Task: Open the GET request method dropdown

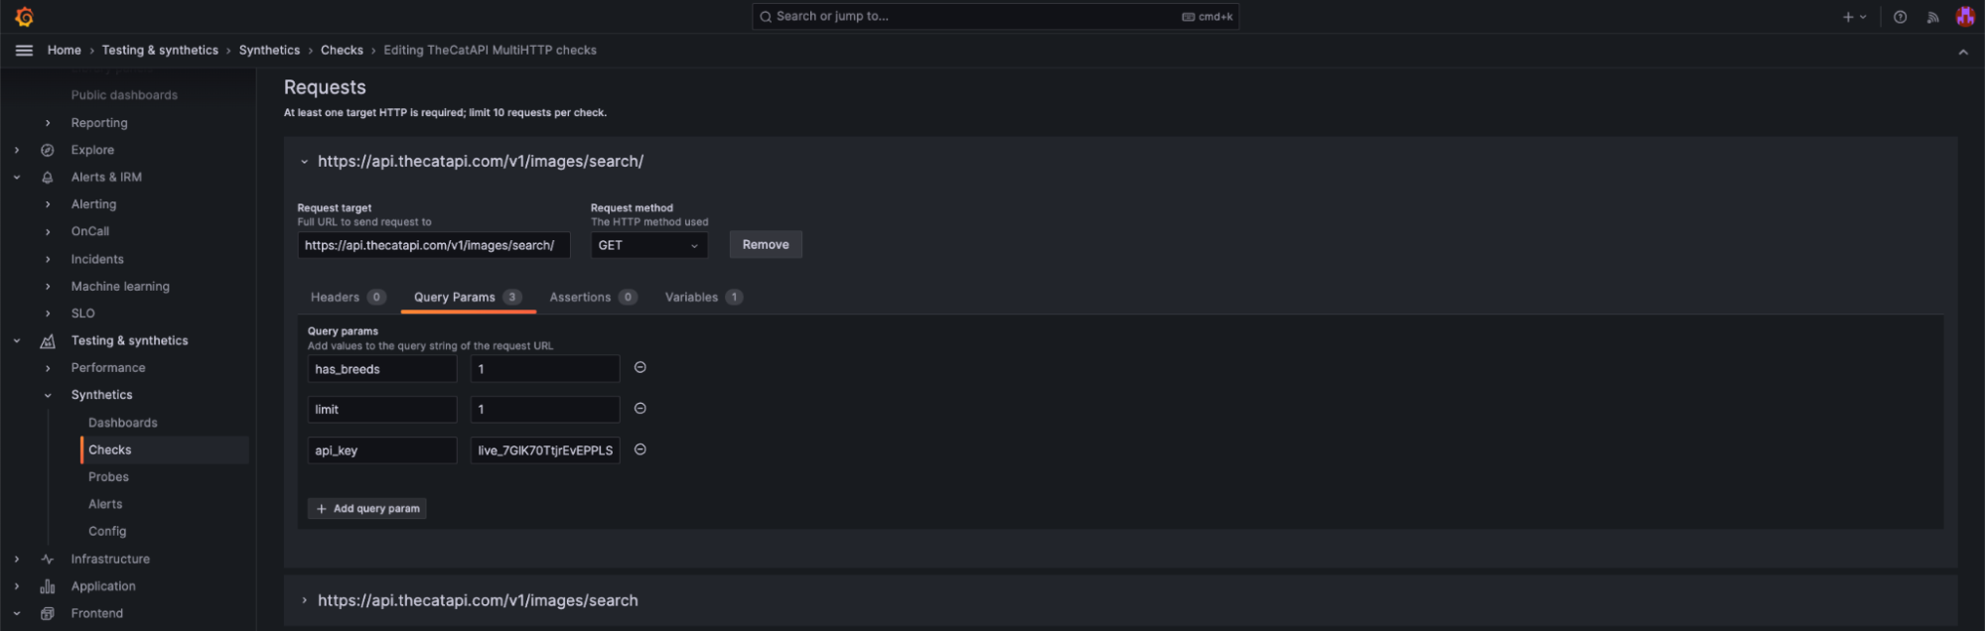Action: [x=648, y=245]
